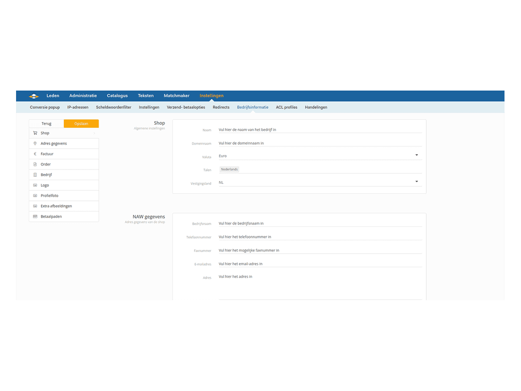Screen dimensions: 521x391
Task: Click the image icon beside Logo
Action: tap(35, 186)
